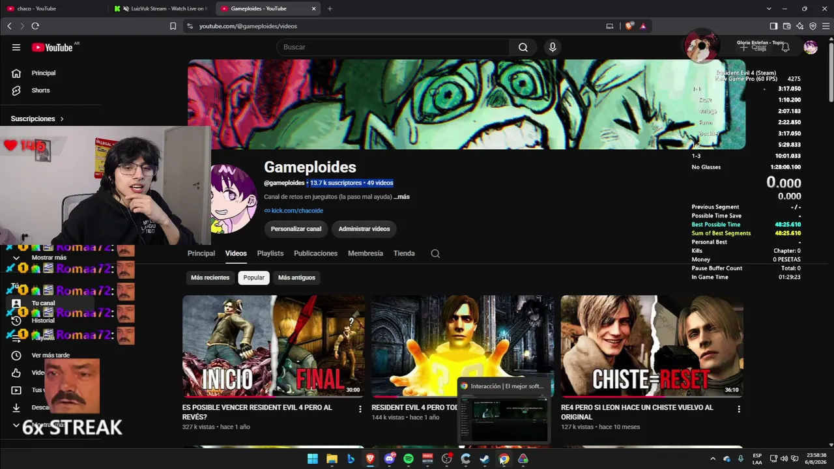The width and height of the screenshot is (834, 469).
Task: Open Spotify from the taskbar
Action: pos(409,459)
